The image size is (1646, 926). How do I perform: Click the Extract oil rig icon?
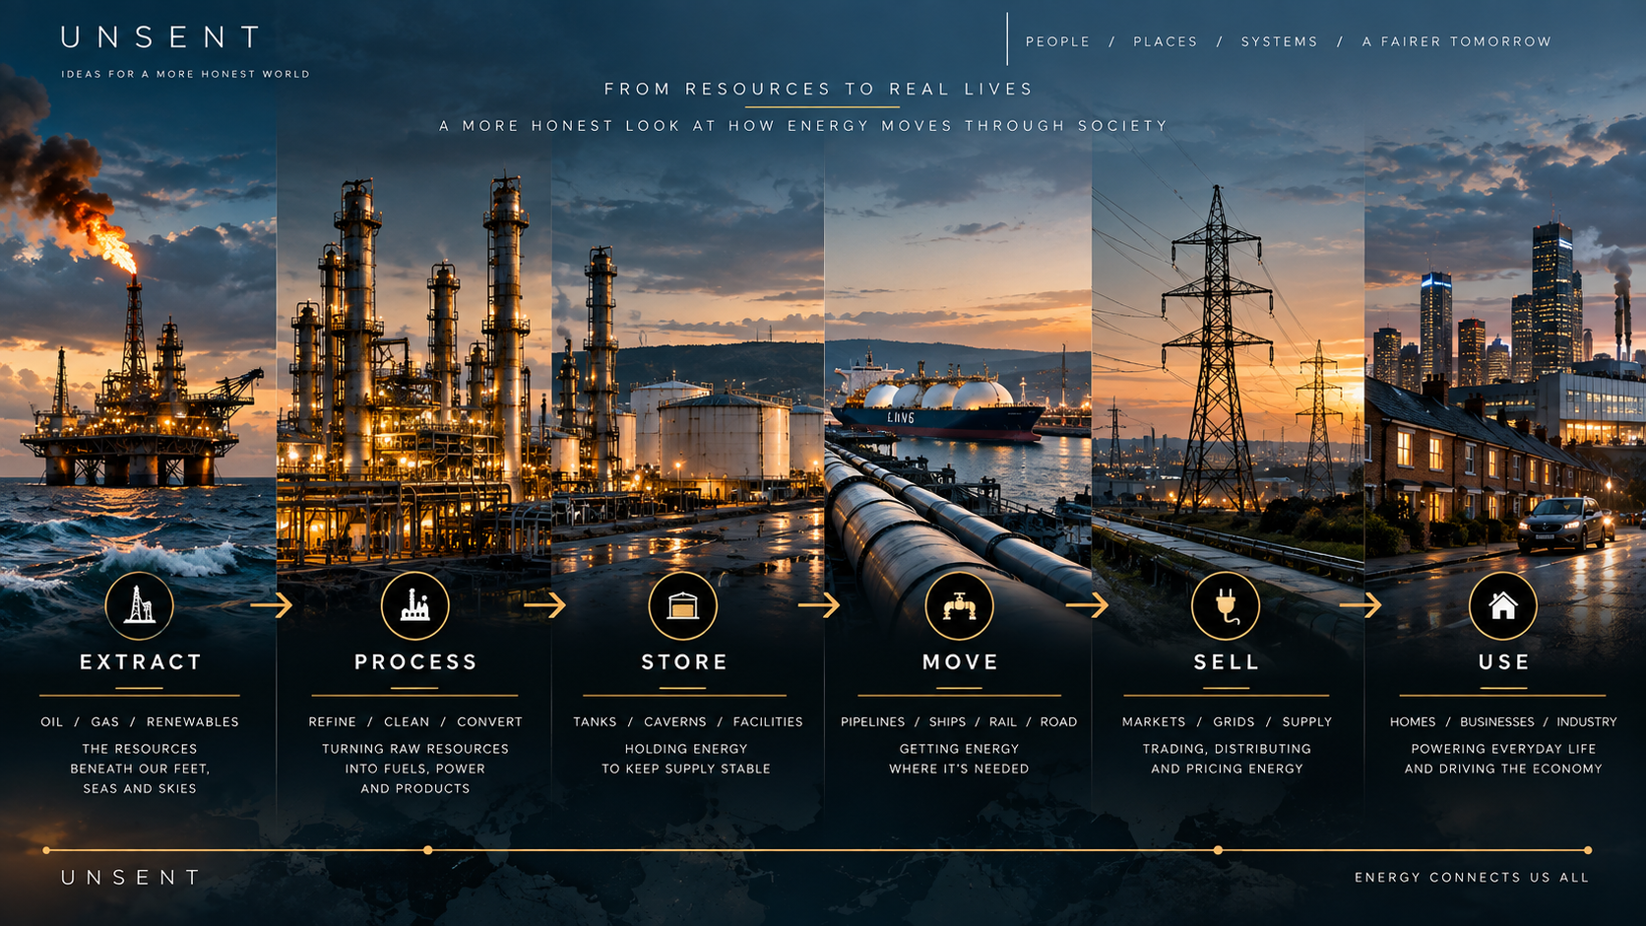click(140, 606)
